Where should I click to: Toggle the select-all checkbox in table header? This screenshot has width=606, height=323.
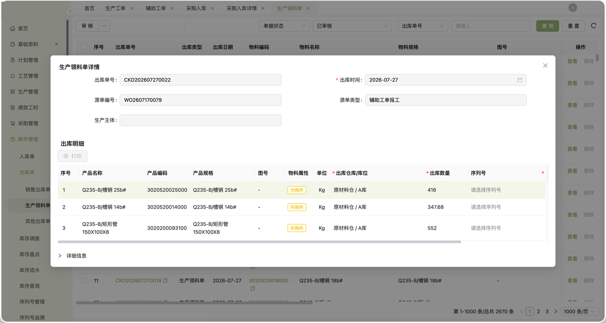(84, 47)
